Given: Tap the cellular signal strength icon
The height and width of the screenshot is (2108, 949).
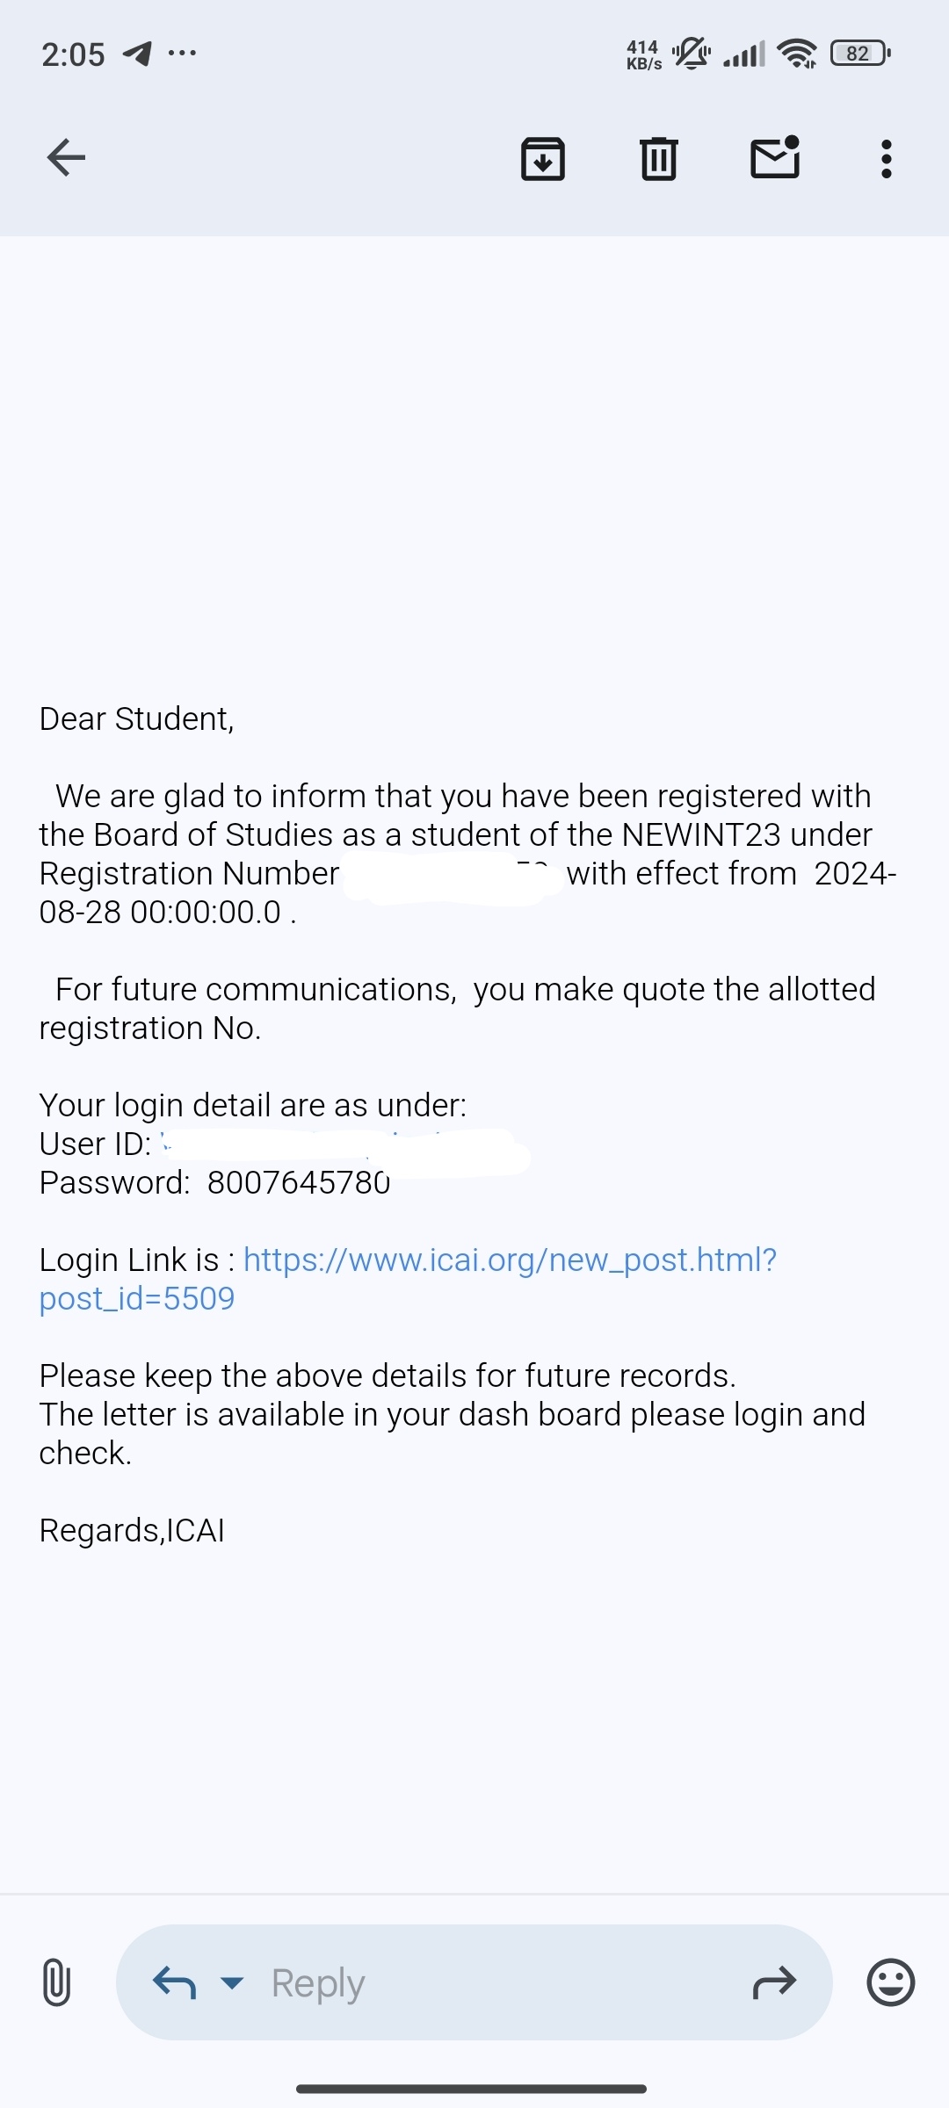Looking at the screenshot, I should [744, 54].
